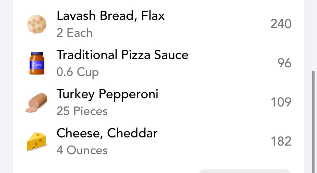The height and width of the screenshot is (173, 317).
Task: Click the 240 calorie value
Action: click(x=281, y=24)
